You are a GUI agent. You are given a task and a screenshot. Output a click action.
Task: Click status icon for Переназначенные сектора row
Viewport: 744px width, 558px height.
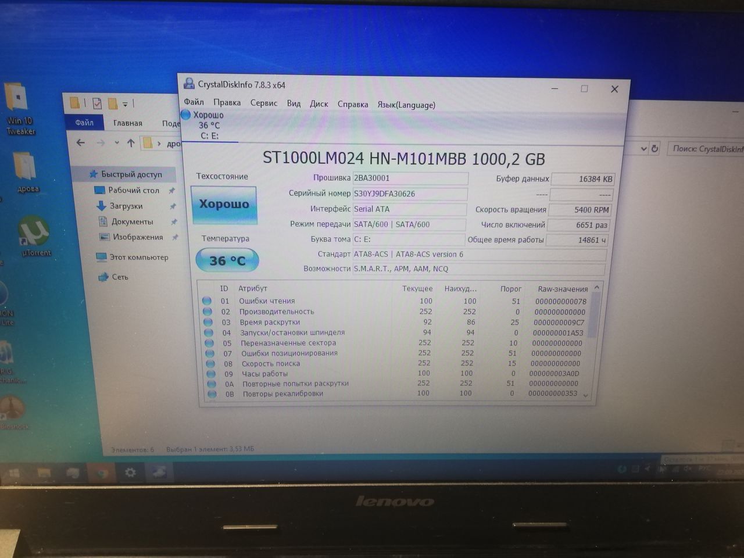coord(209,343)
